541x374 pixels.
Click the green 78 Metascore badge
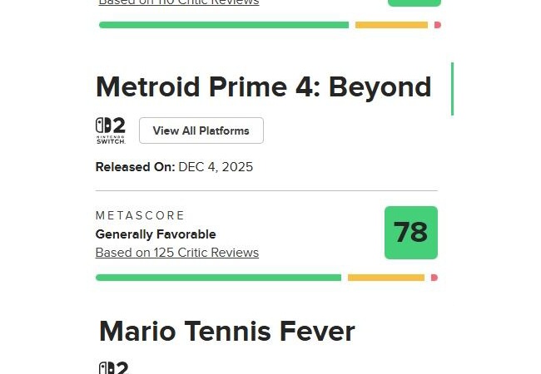pyautogui.click(x=411, y=233)
